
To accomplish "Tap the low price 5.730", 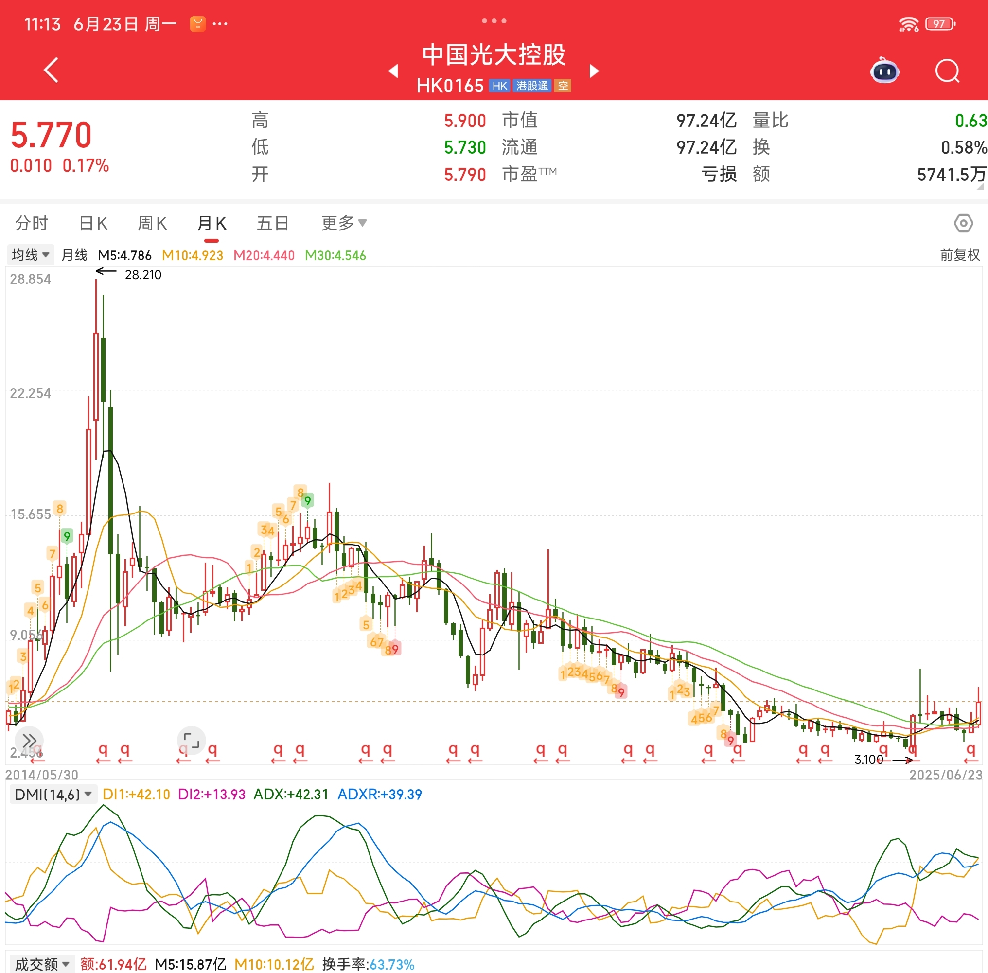I will coord(465,148).
